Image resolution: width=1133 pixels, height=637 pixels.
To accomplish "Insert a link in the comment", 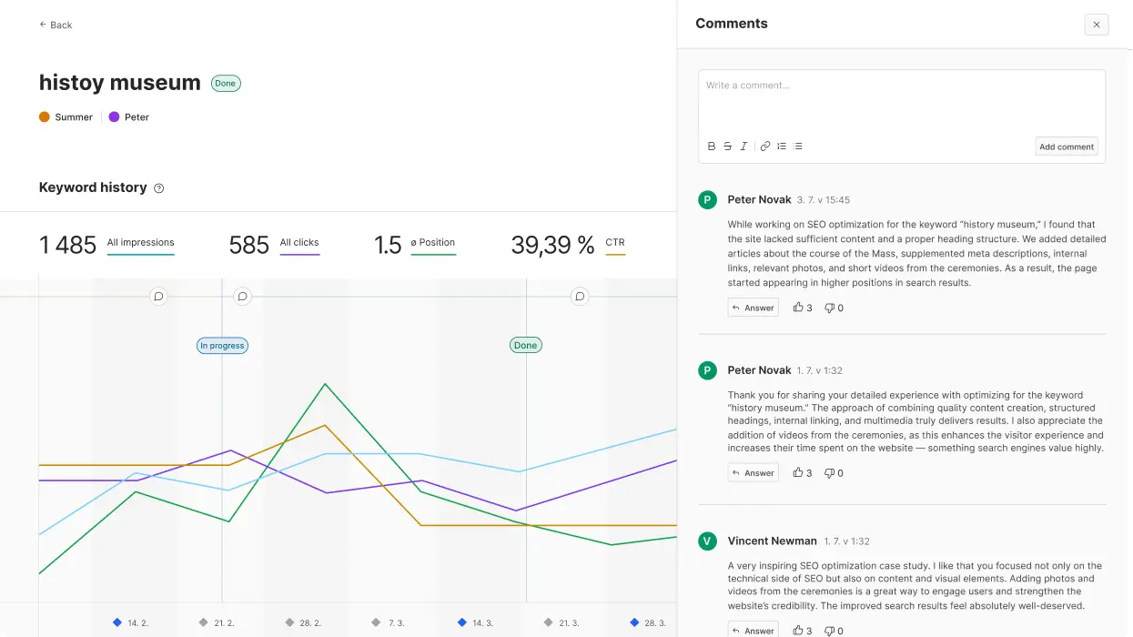I will [765, 147].
